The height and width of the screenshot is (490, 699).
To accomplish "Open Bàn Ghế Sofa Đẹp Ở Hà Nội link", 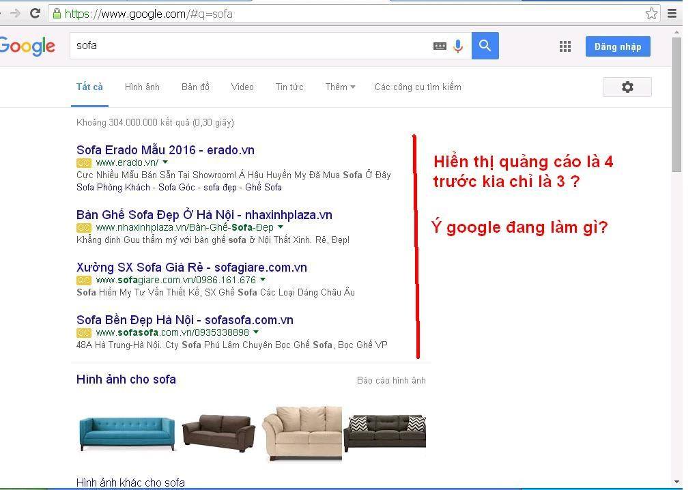I will [204, 215].
